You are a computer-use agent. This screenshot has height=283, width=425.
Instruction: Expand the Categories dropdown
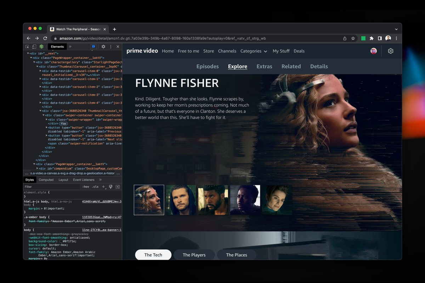(x=254, y=51)
